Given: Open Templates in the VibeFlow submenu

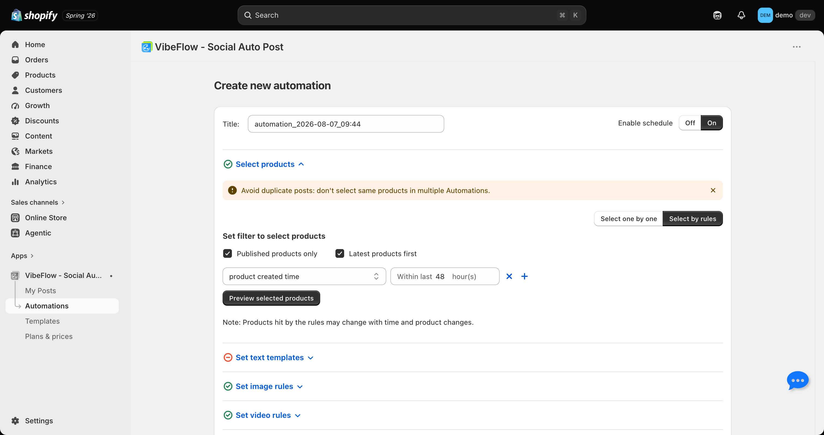Looking at the screenshot, I should 42,321.
